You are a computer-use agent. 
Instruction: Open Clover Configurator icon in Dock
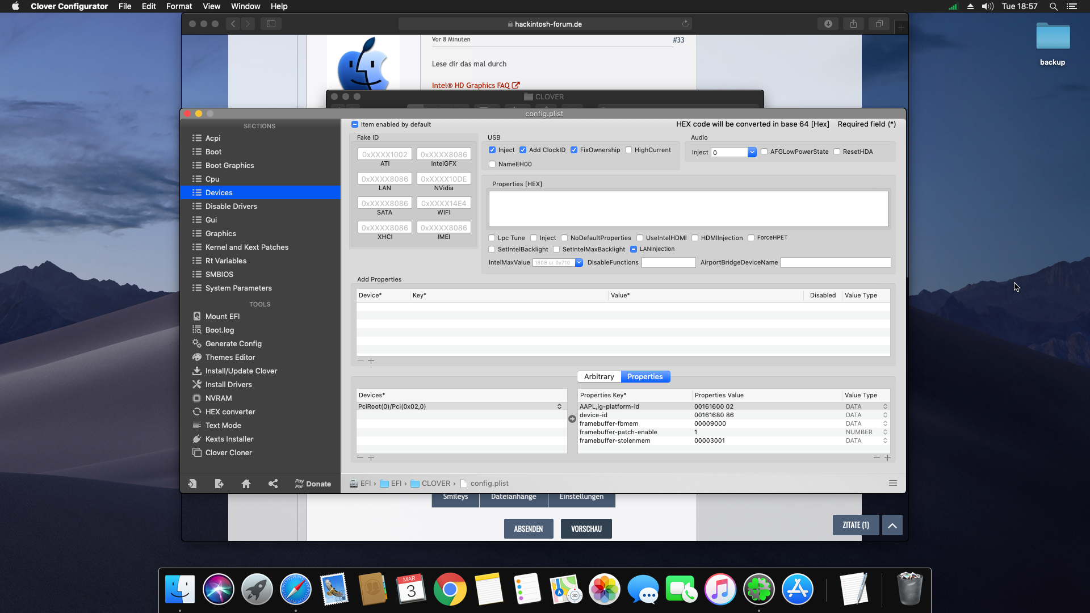pyautogui.click(x=758, y=589)
